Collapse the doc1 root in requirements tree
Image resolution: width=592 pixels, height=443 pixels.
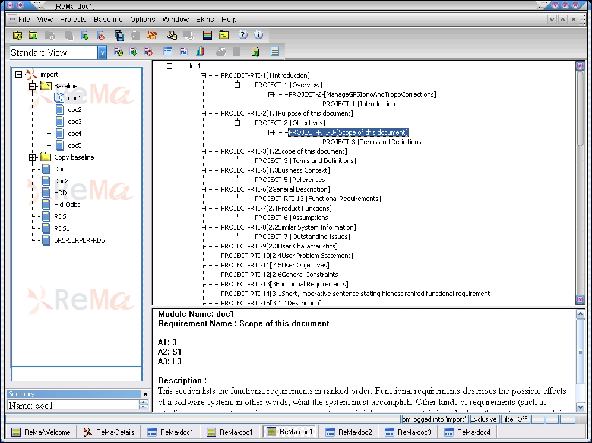(x=169, y=66)
